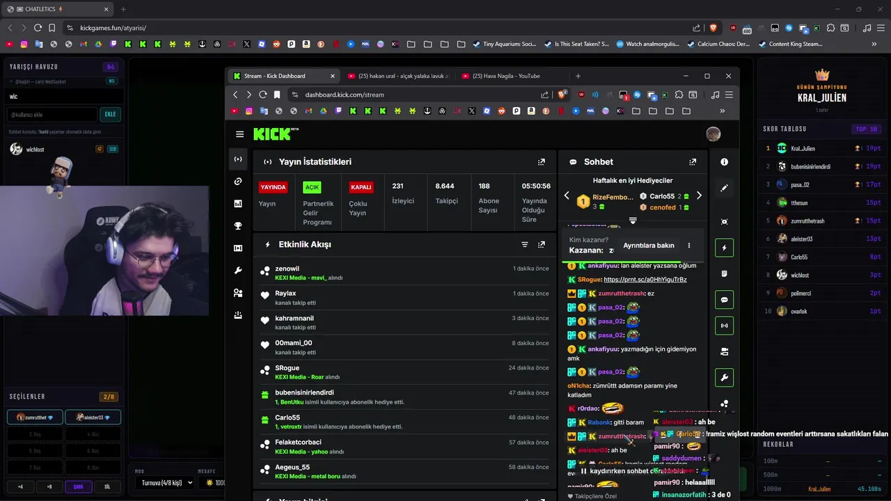Click the screen capture icon in right toolbar
891x501 pixels.
click(x=725, y=222)
